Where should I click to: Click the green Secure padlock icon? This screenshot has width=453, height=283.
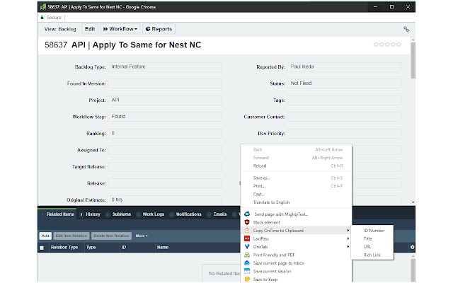pyautogui.click(x=42, y=17)
